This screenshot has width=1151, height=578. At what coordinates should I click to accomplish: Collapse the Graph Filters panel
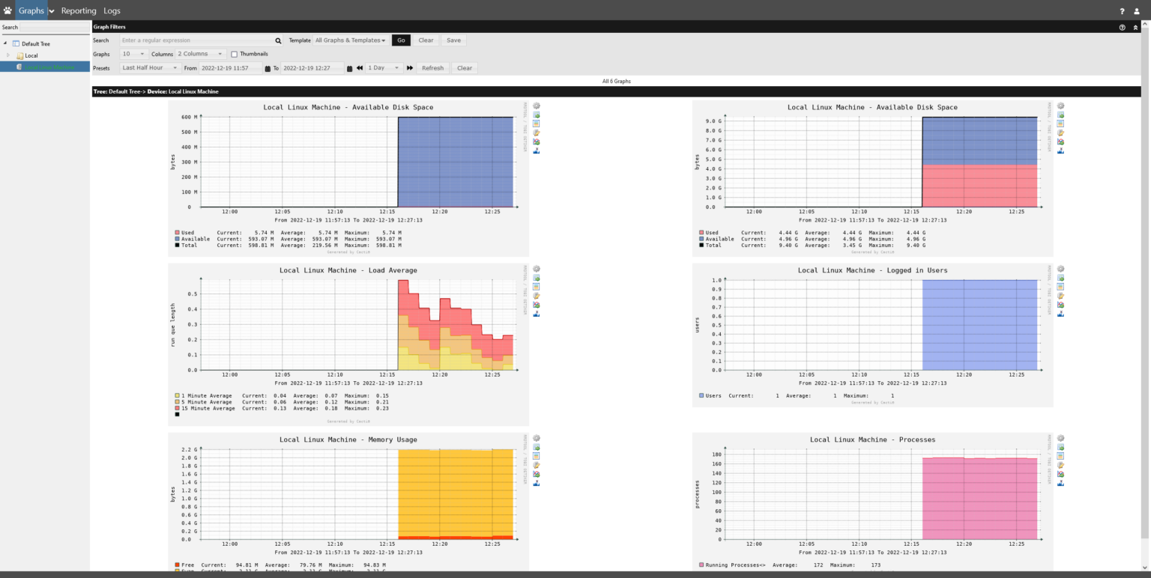[x=1135, y=27]
